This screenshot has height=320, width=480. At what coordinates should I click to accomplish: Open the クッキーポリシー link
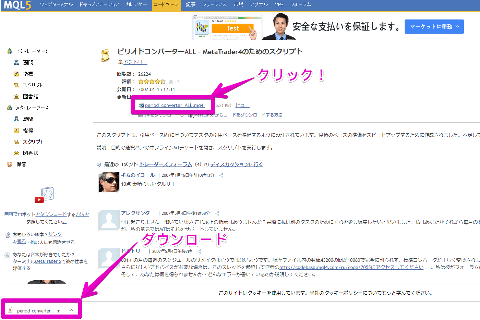[x=343, y=293]
